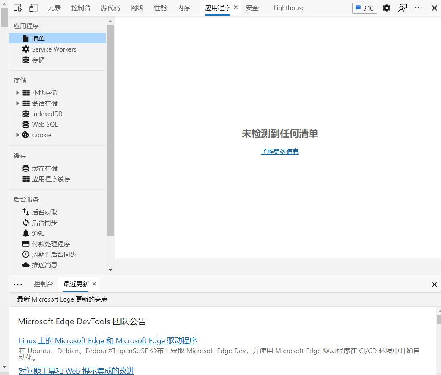441x375 pixels.
Task: Click the 应用程序缓存 table icon
Action: click(x=26, y=179)
